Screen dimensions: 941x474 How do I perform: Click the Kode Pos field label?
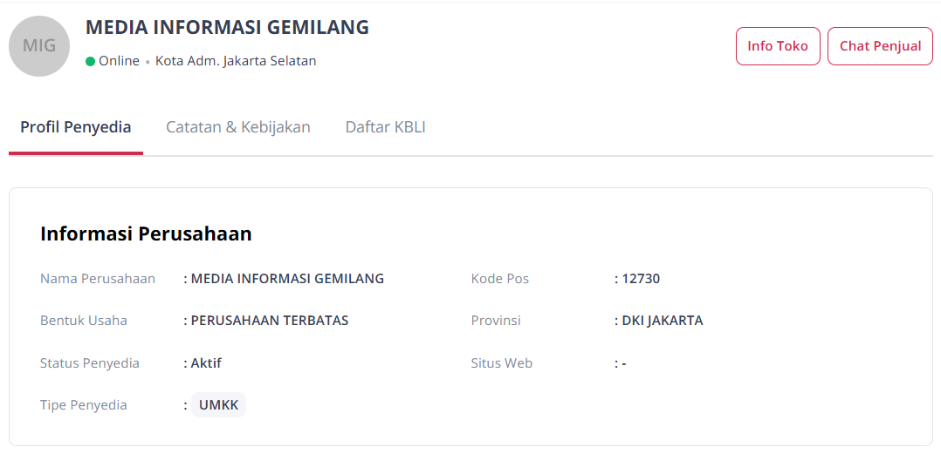pos(500,279)
